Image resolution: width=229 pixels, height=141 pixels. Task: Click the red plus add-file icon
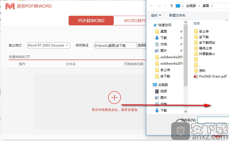114,97
